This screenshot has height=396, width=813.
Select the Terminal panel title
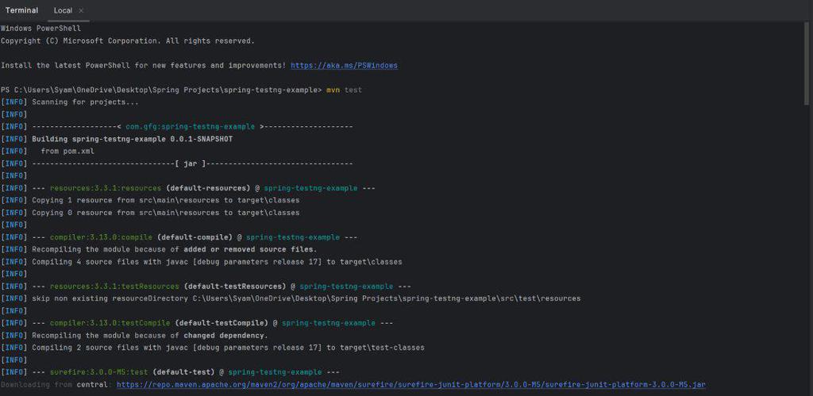point(21,10)
